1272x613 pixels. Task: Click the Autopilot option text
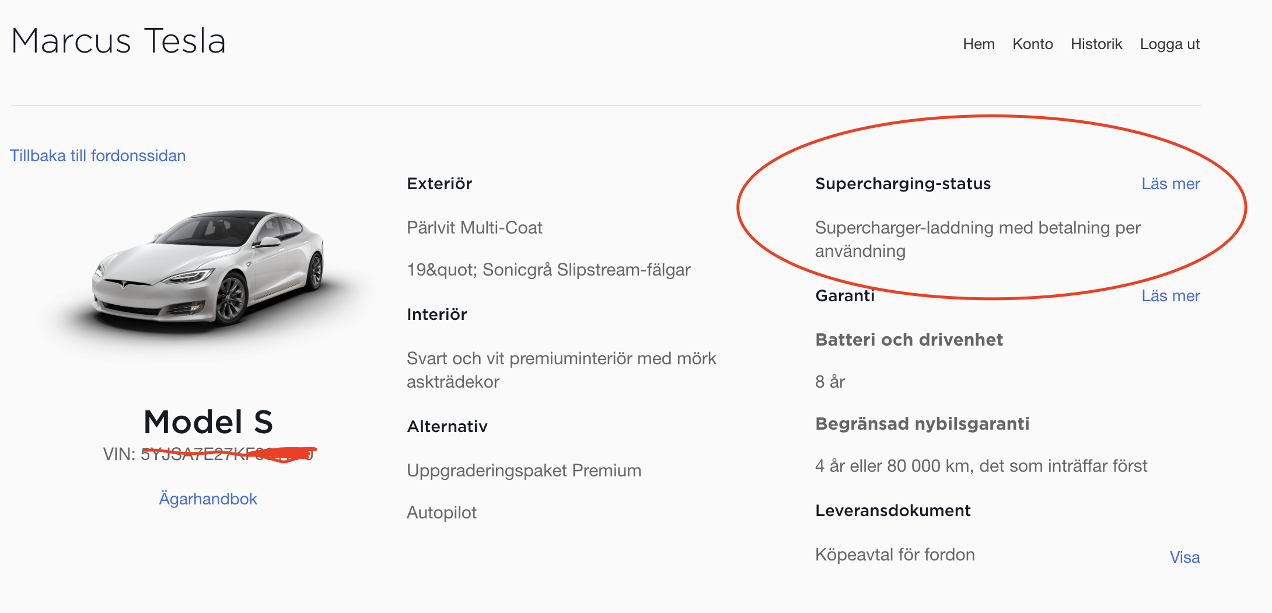(442, 513)
